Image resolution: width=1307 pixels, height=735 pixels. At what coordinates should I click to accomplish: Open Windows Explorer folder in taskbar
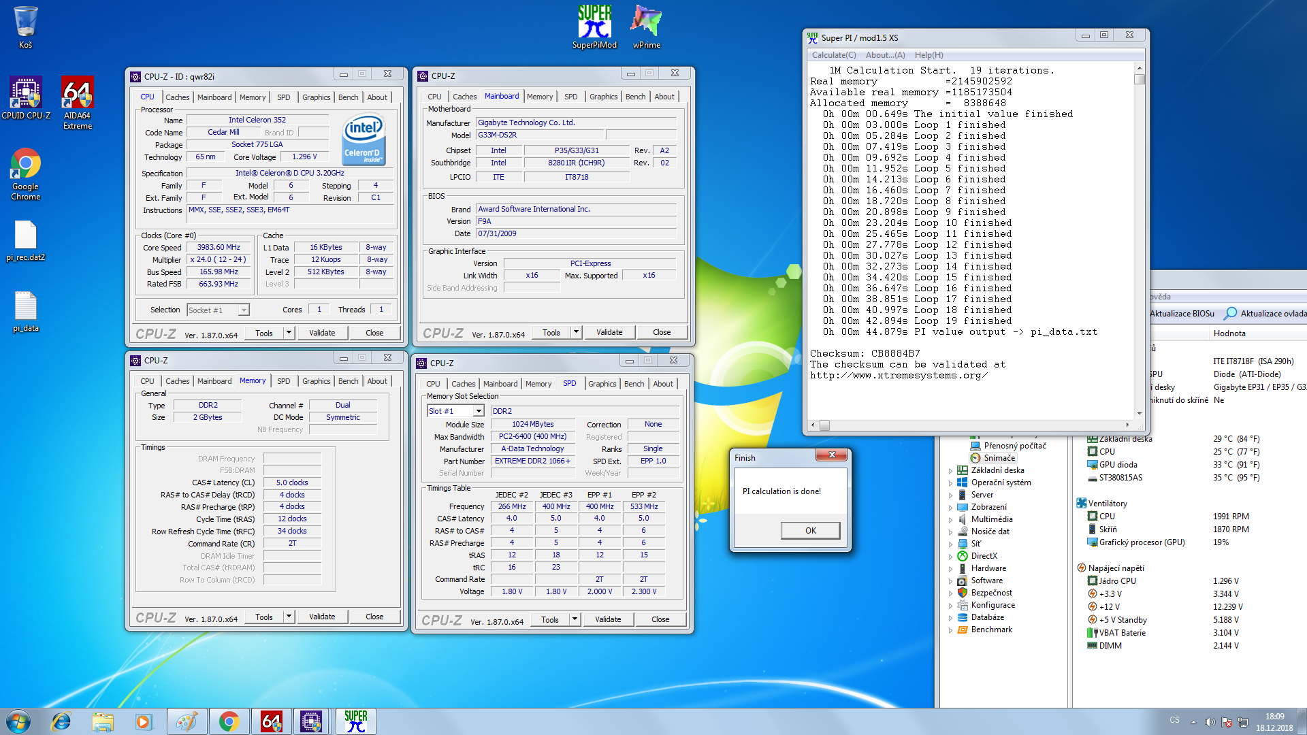[103, 721]
